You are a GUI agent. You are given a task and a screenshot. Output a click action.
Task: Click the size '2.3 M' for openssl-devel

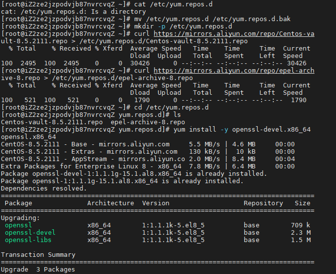click(301, 233)
